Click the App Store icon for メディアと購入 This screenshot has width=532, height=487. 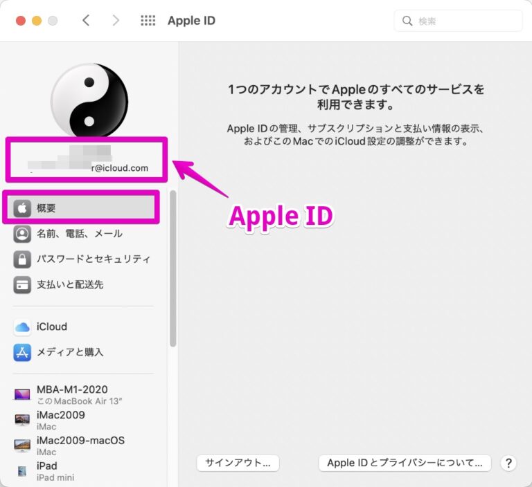[22, 353]
